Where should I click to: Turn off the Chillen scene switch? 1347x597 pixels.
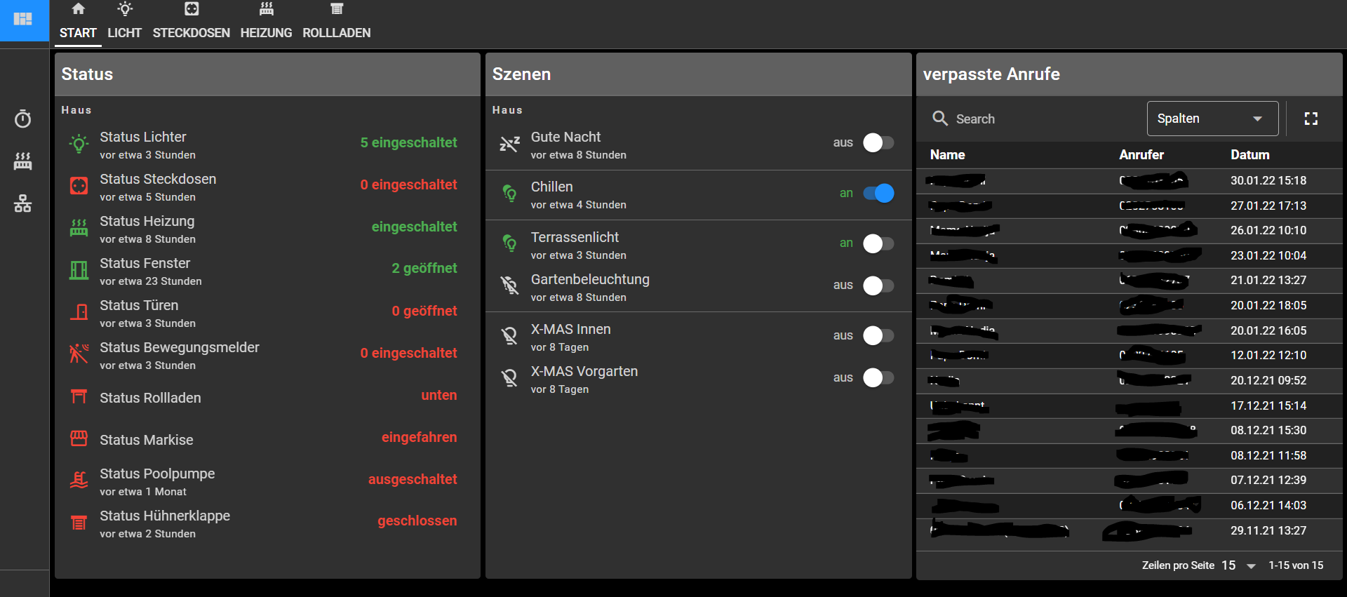pyautogui.click(x=878, y=193)
